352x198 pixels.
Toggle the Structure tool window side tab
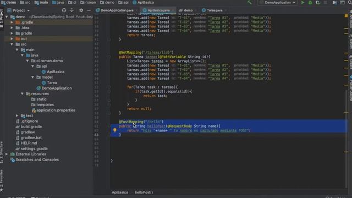pyautogui.click(x=2, y=152)
